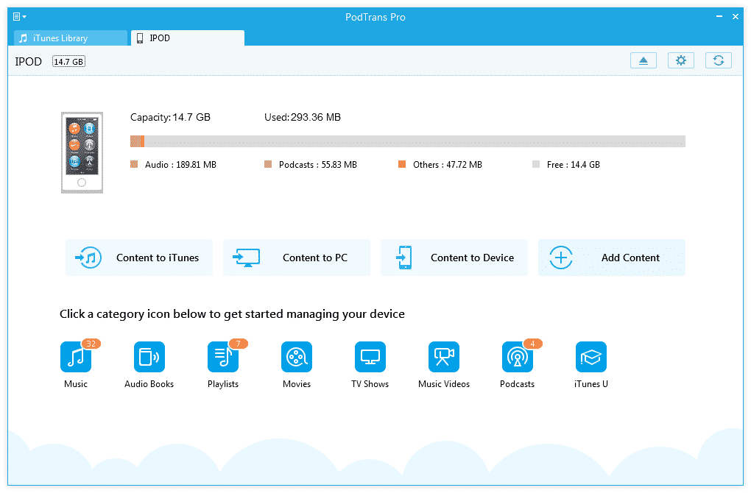The image size is (751, 493).
Task: Open the Audio Books category
Action: point(149,358)
